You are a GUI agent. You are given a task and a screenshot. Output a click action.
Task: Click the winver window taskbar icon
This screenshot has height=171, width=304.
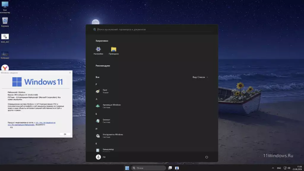[177, 168]
